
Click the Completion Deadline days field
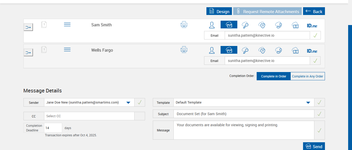pos(53,128)
